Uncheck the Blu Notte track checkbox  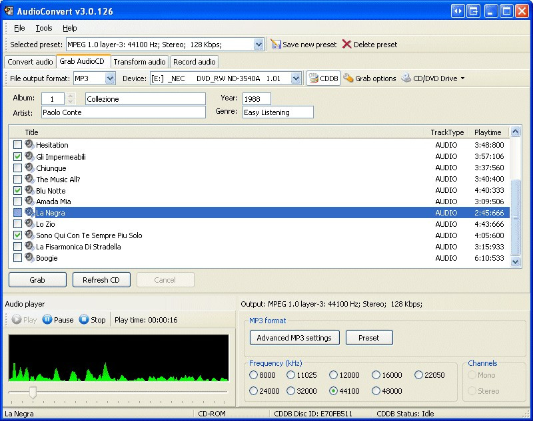(x=17, y=190)
